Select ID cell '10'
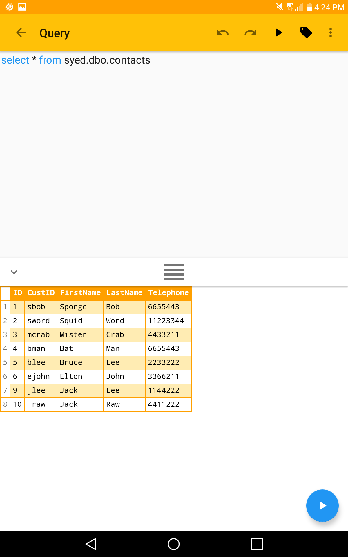348x557 pixels. pos(17,404)
